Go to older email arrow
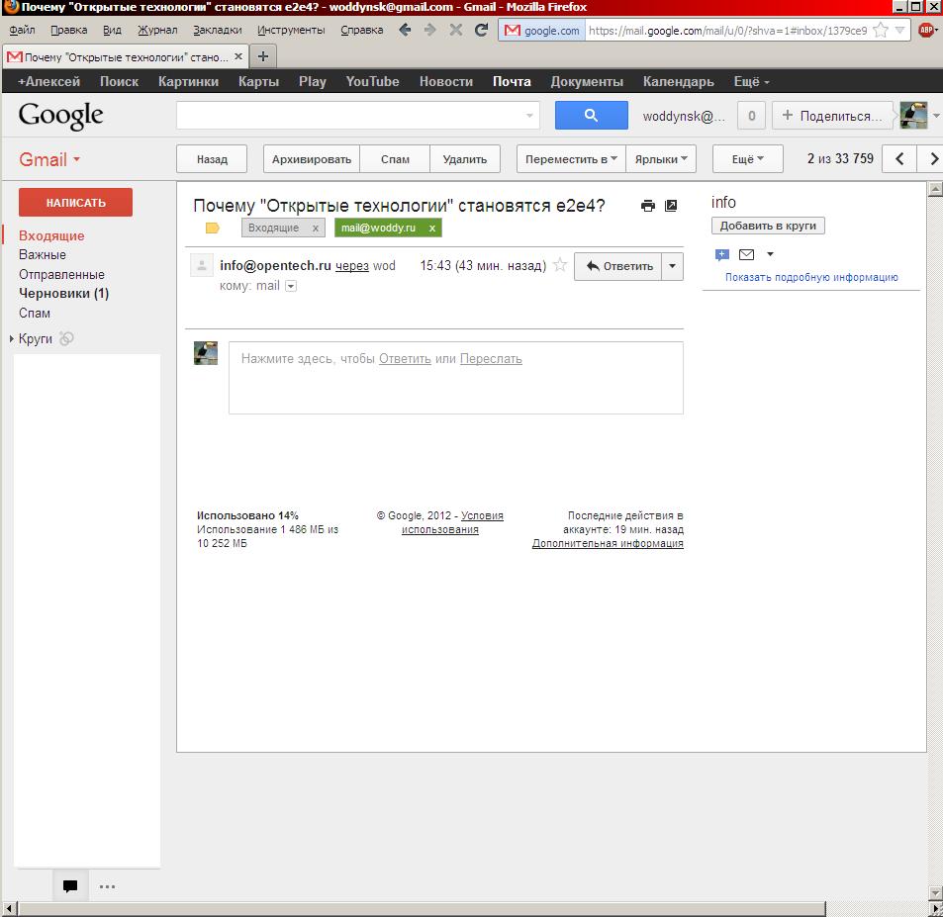This screenshot has height=917, width=943. 931,158
